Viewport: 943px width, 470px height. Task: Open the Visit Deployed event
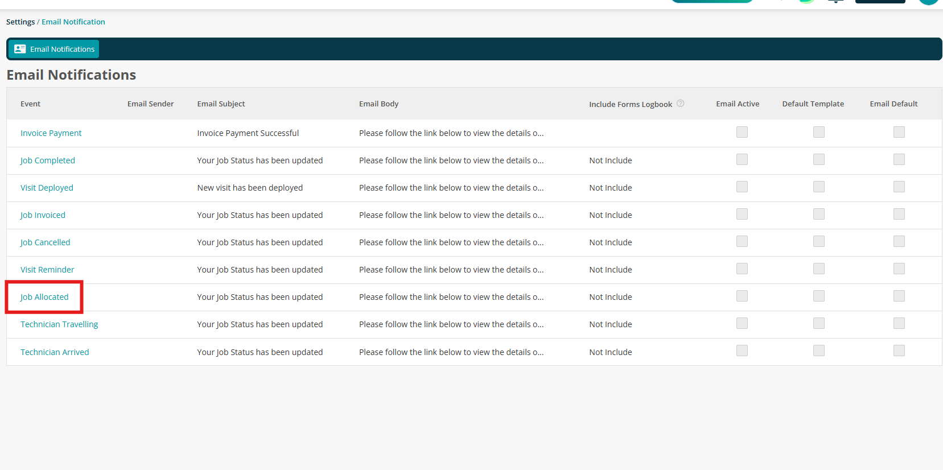click(x=47, y=188)
